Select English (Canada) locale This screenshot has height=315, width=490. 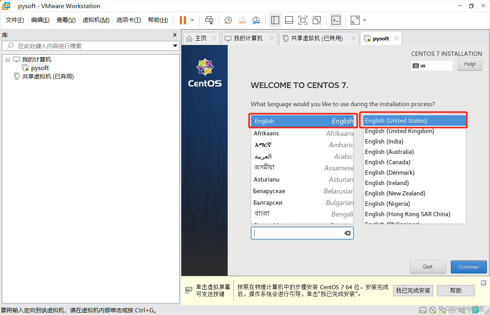tap(415, 162)
